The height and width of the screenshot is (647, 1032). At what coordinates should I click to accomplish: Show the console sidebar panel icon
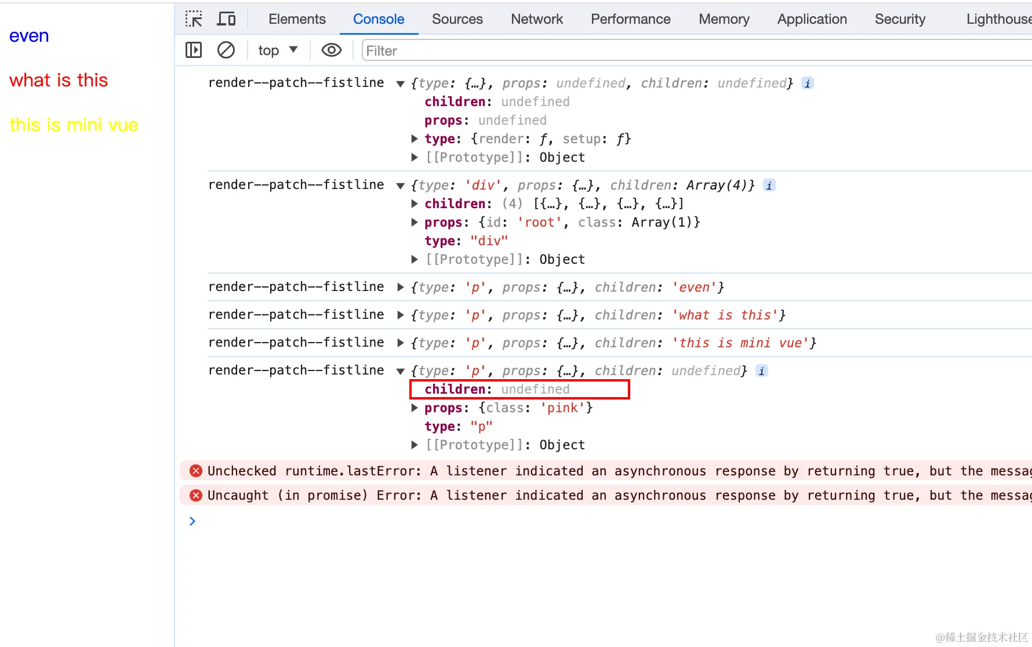click(194, 50)
